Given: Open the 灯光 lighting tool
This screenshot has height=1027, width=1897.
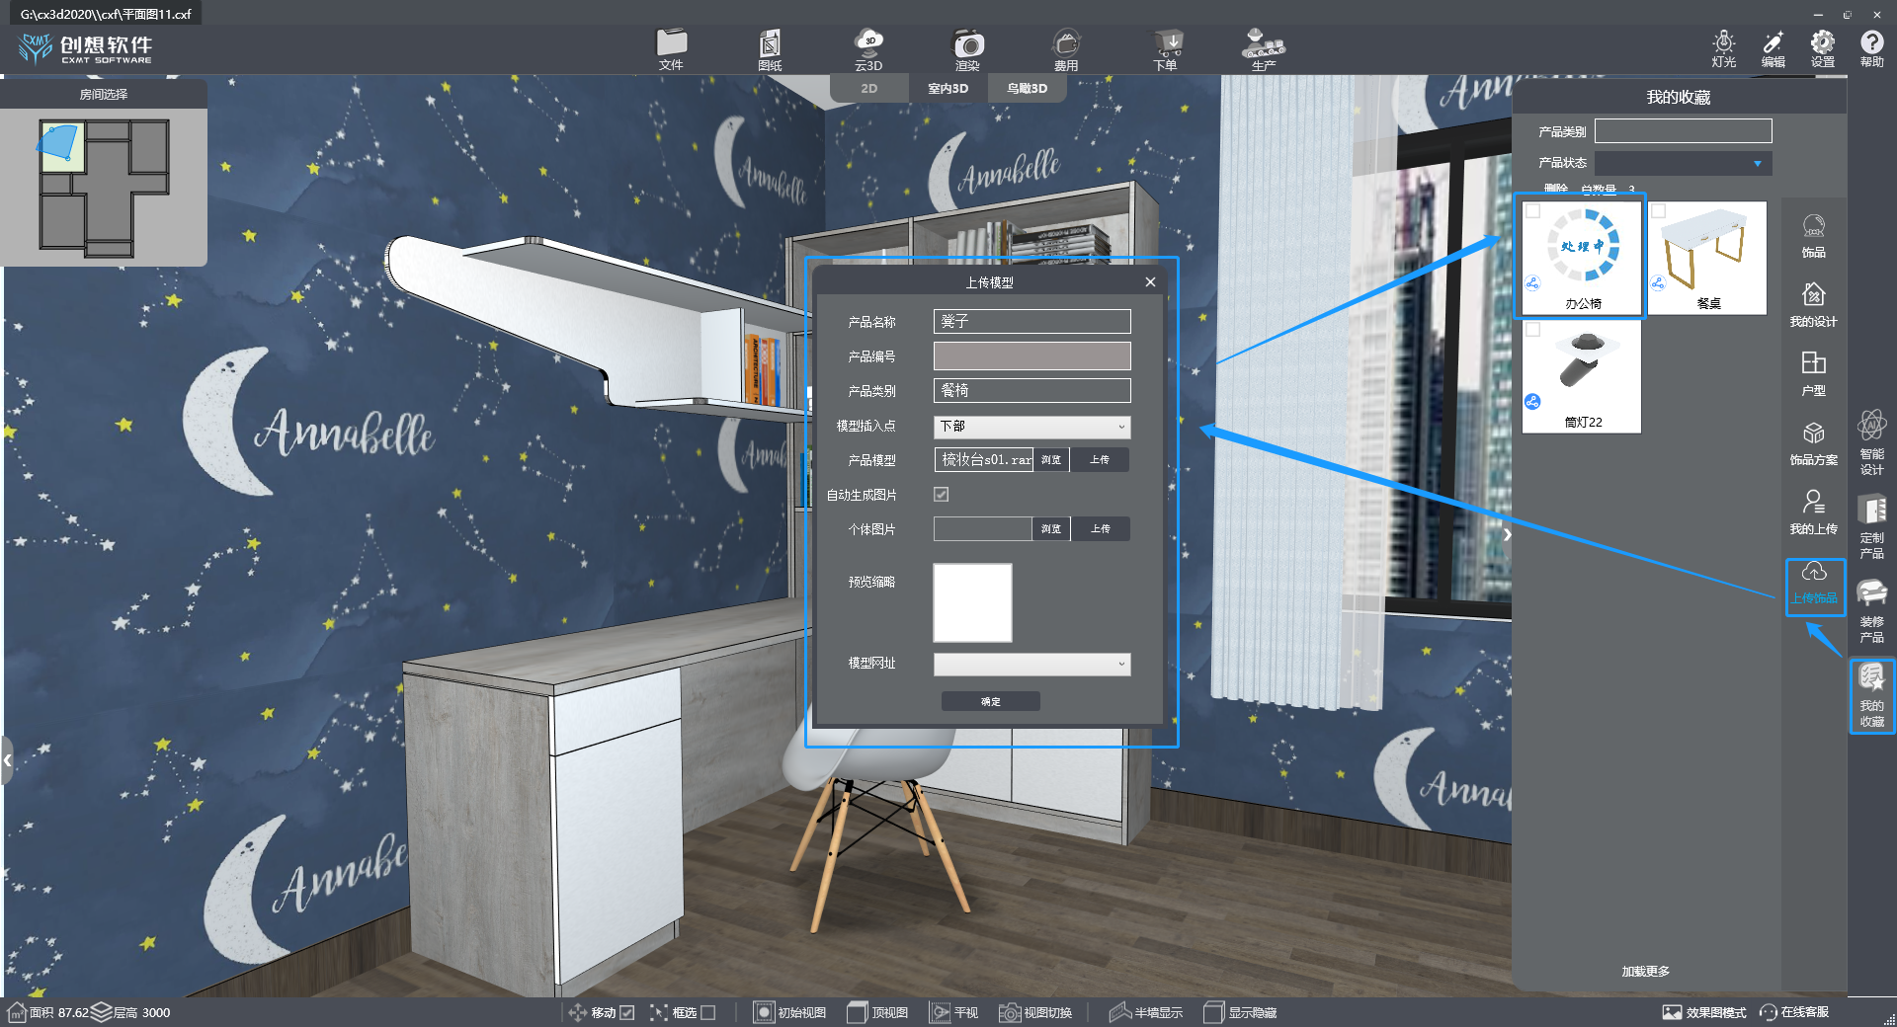Looking at the screenshot, I should (x=1724, y=47).
